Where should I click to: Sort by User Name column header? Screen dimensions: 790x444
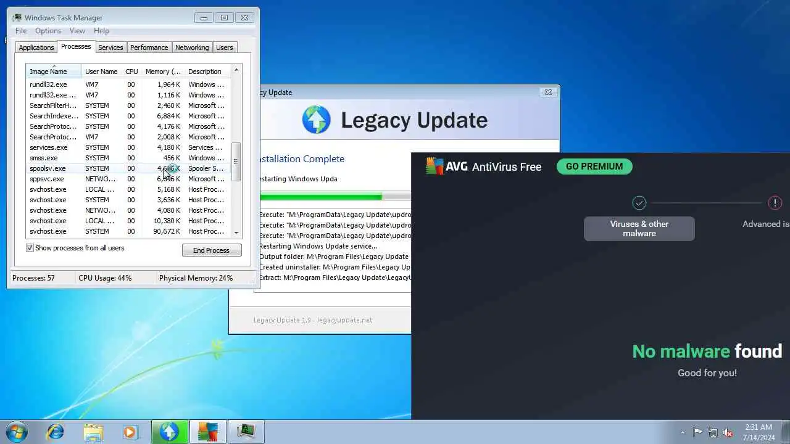coord(101,72)
